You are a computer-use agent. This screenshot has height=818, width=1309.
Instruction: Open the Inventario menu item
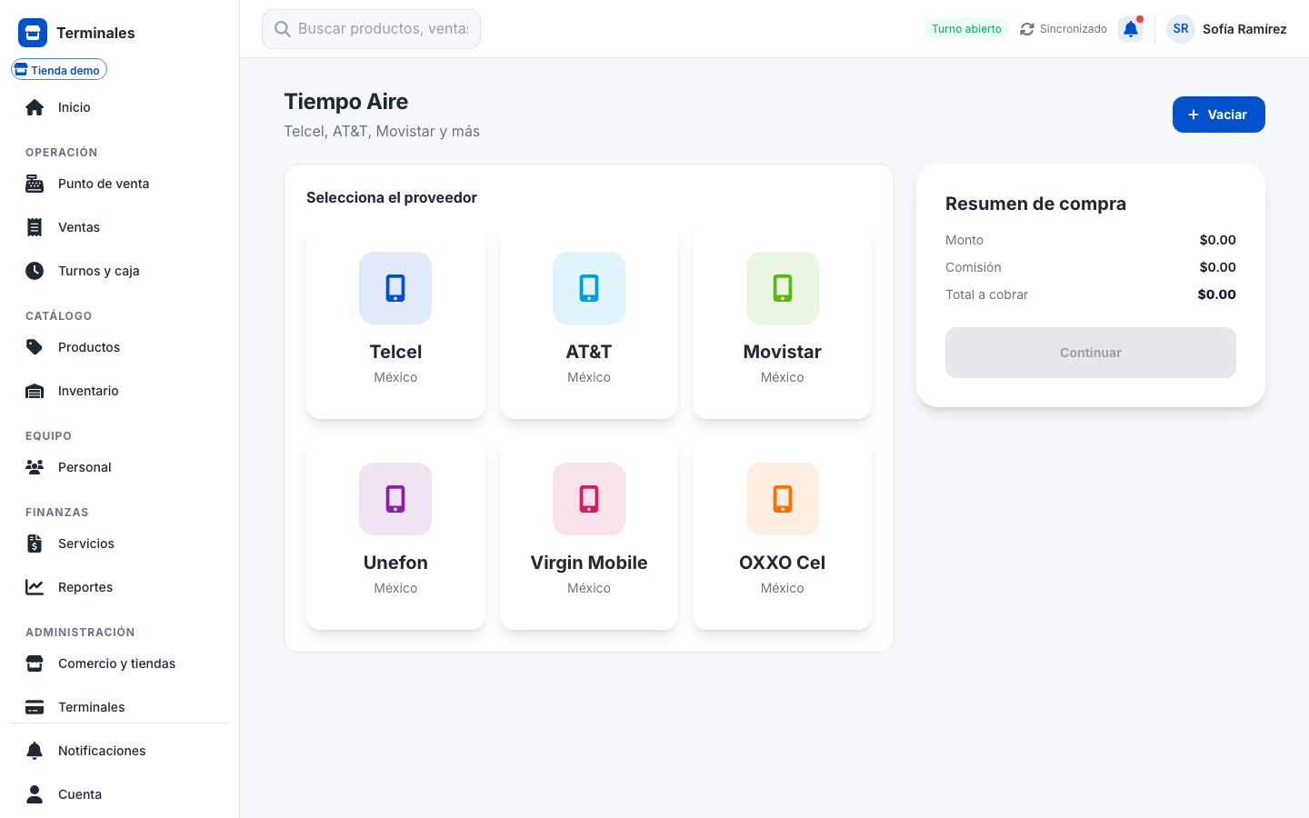point(119,391)
